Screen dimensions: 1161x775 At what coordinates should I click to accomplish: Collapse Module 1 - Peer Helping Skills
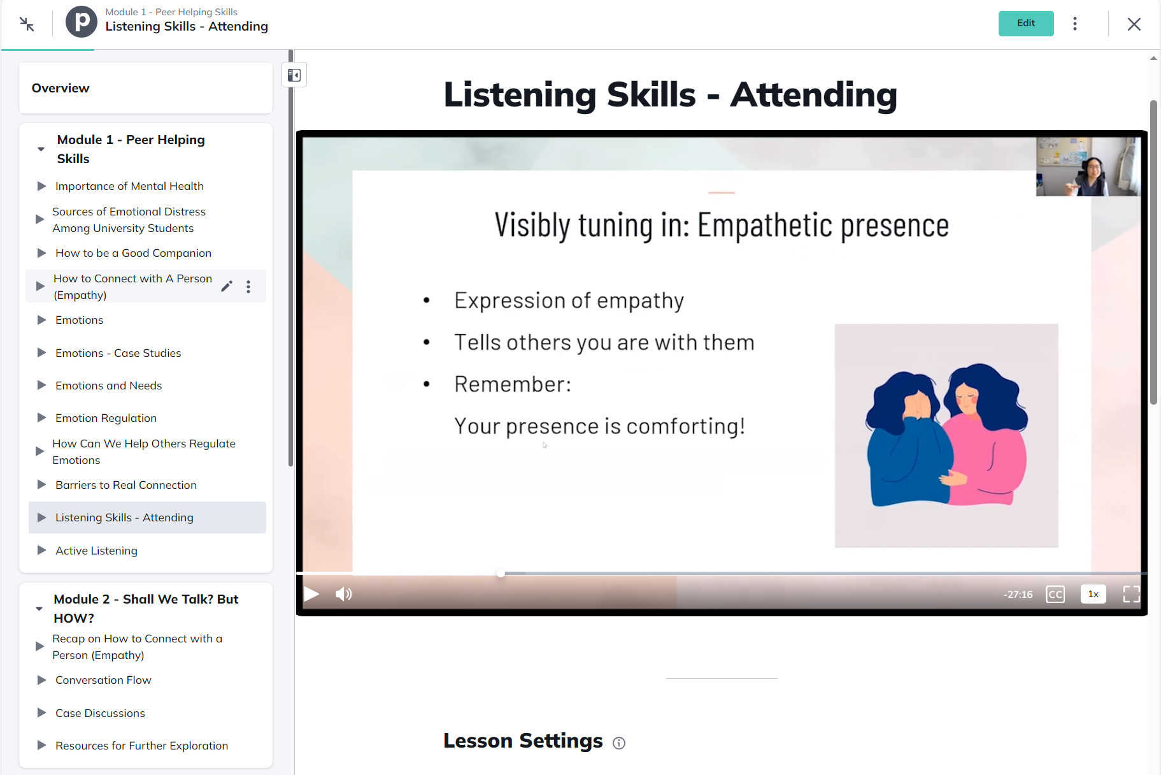click(41, 149)
